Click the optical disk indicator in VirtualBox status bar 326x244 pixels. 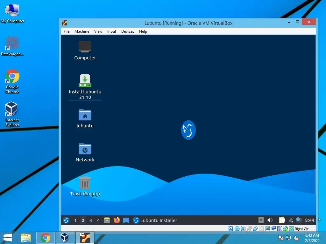[237, 229]
